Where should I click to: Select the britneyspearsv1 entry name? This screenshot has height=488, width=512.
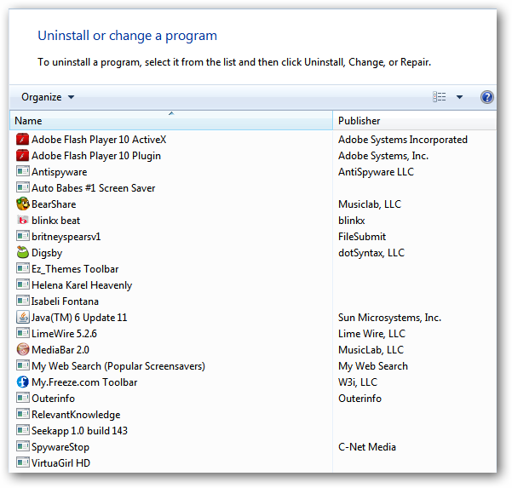66,237
